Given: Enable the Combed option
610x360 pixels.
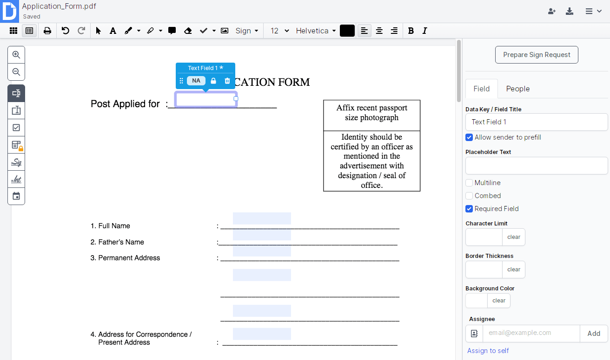Looking at the screenshot, I should pyautogui.click(x=469, y=196).
